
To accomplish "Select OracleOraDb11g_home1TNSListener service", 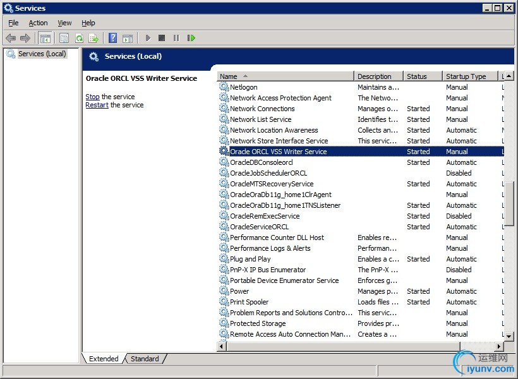I will click(x=361, y=205).
